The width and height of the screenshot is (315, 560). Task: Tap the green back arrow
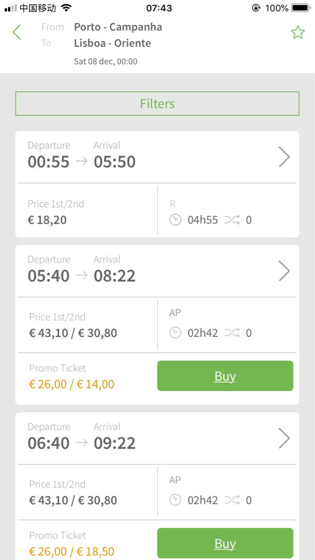17,32
